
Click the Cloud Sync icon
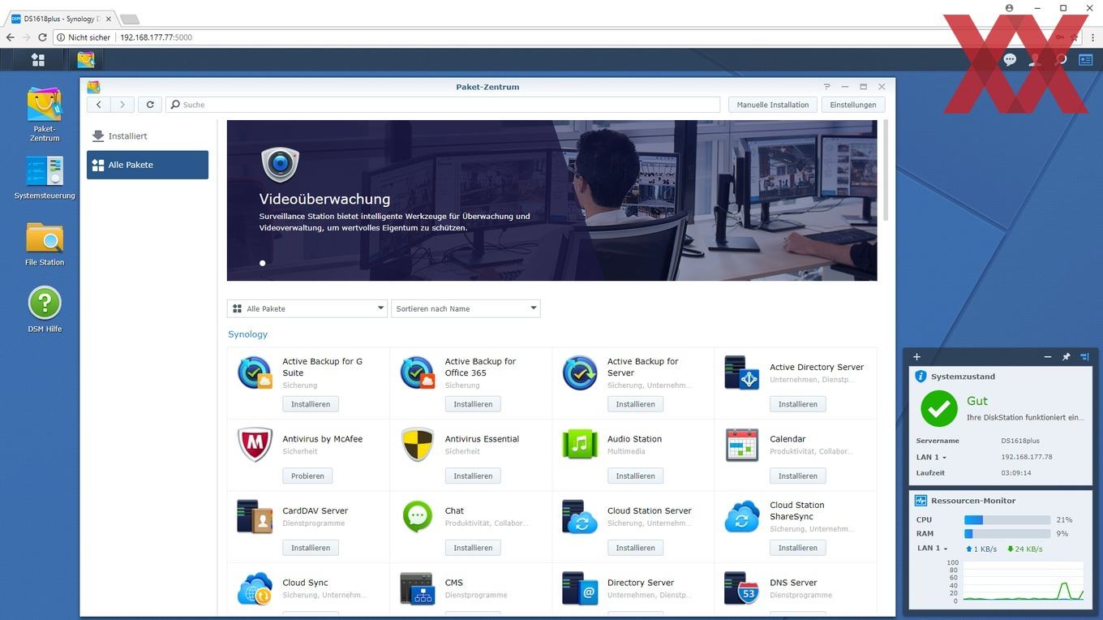255,589
